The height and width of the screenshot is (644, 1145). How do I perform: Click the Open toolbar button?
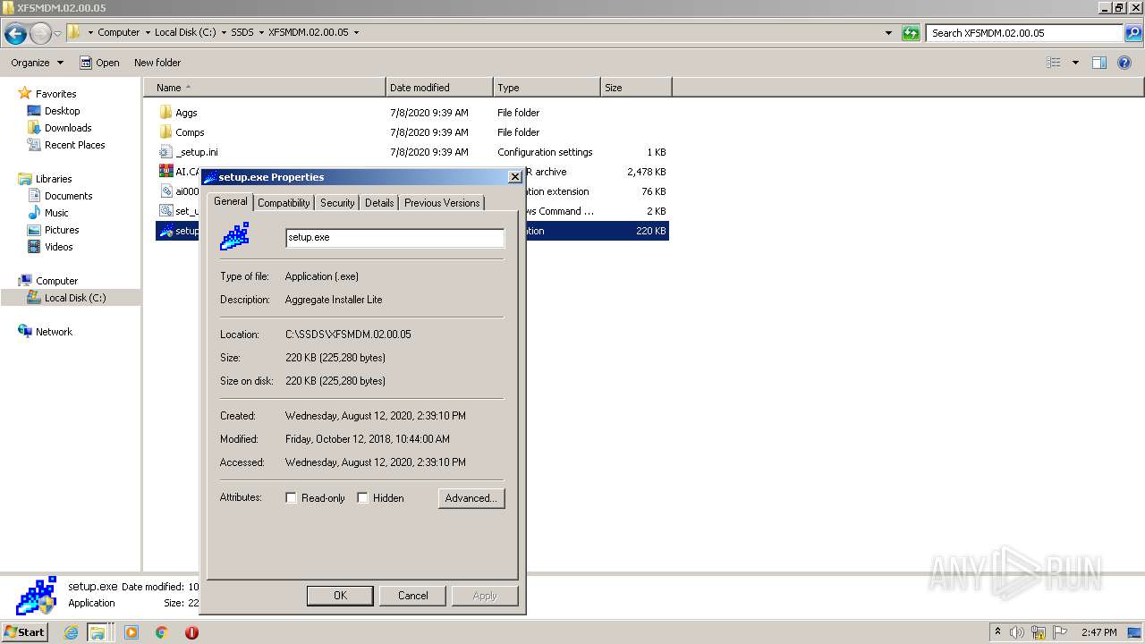pos(99,63)
